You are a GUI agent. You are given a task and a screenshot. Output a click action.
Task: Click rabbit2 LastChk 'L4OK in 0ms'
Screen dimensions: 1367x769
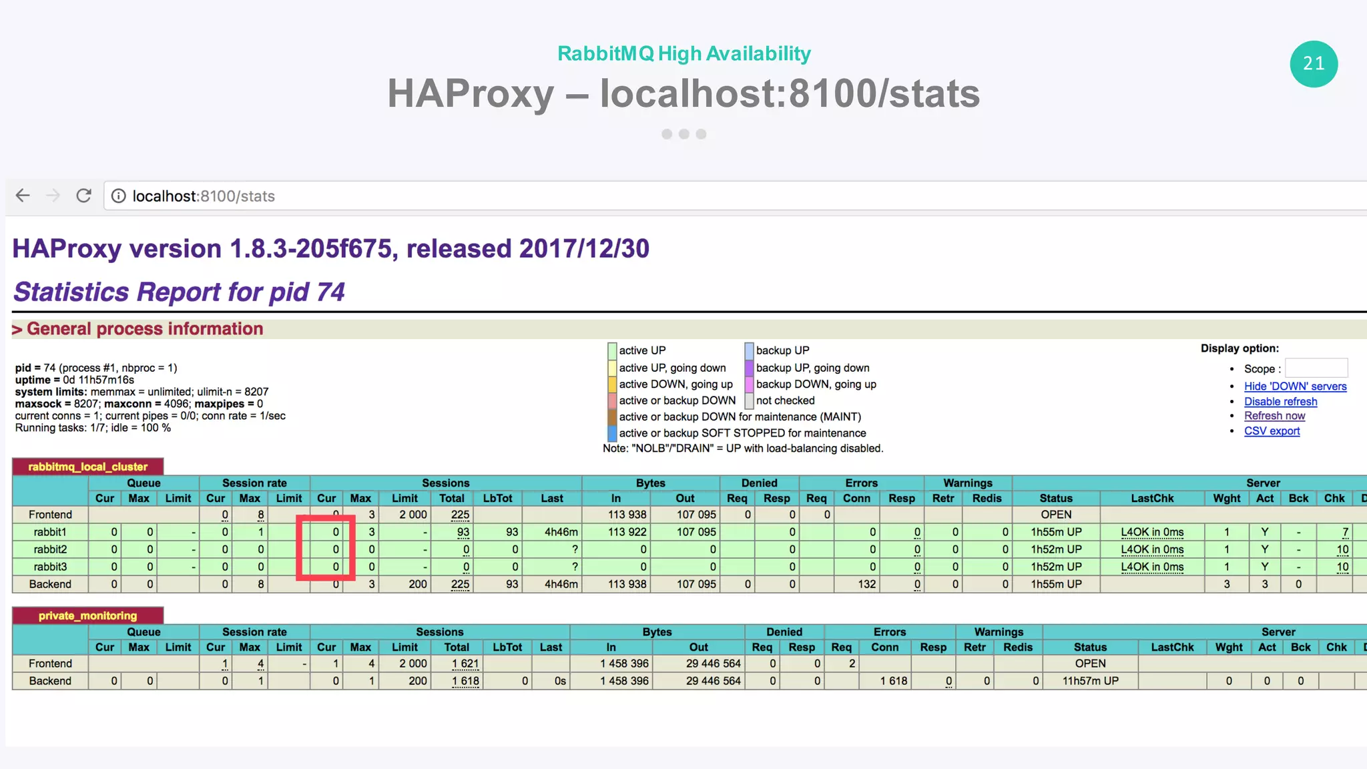coord(1152,549)
